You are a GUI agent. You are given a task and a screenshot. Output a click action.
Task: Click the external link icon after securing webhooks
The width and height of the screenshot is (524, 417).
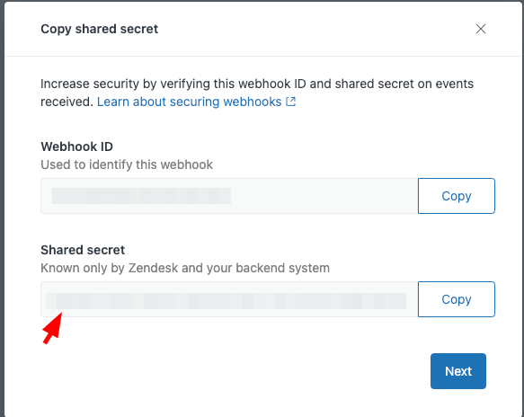[x=291, y=102]
